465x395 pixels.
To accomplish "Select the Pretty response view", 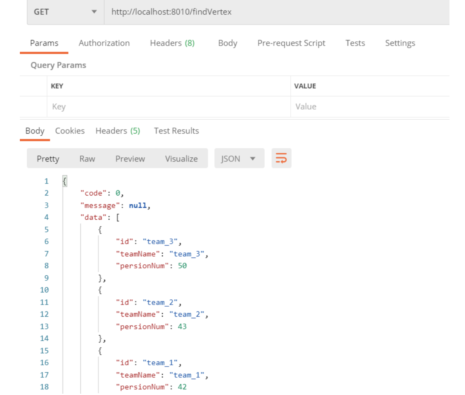I will coord(48,159).
